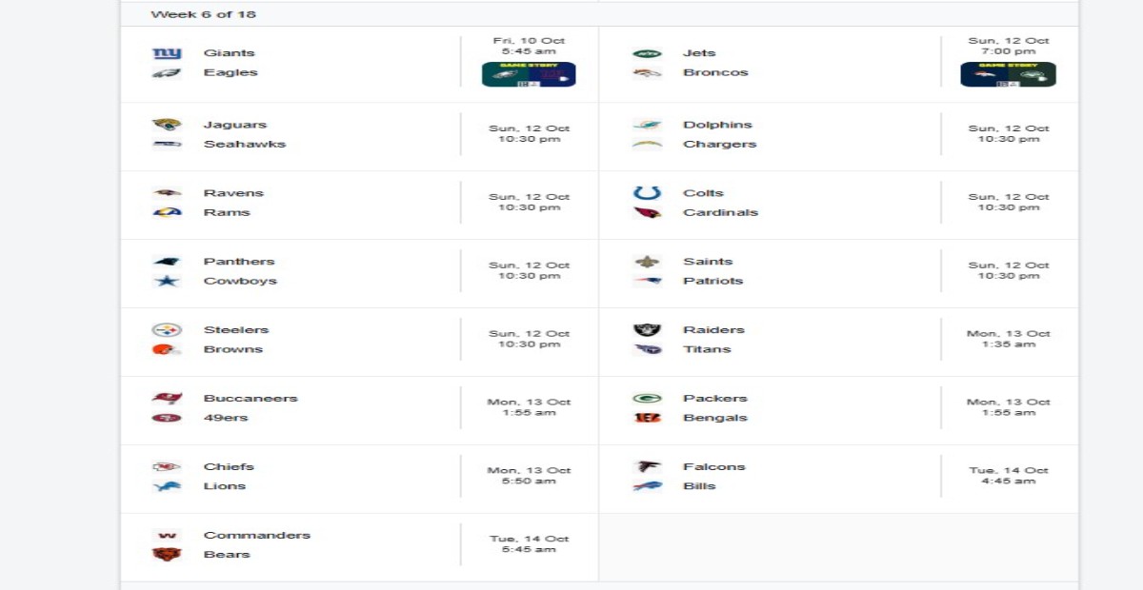This screenshot has width=1143, height=590.
Task: Click the Commanders team logo
Action: pyautogui.click(x=167, y=536)
